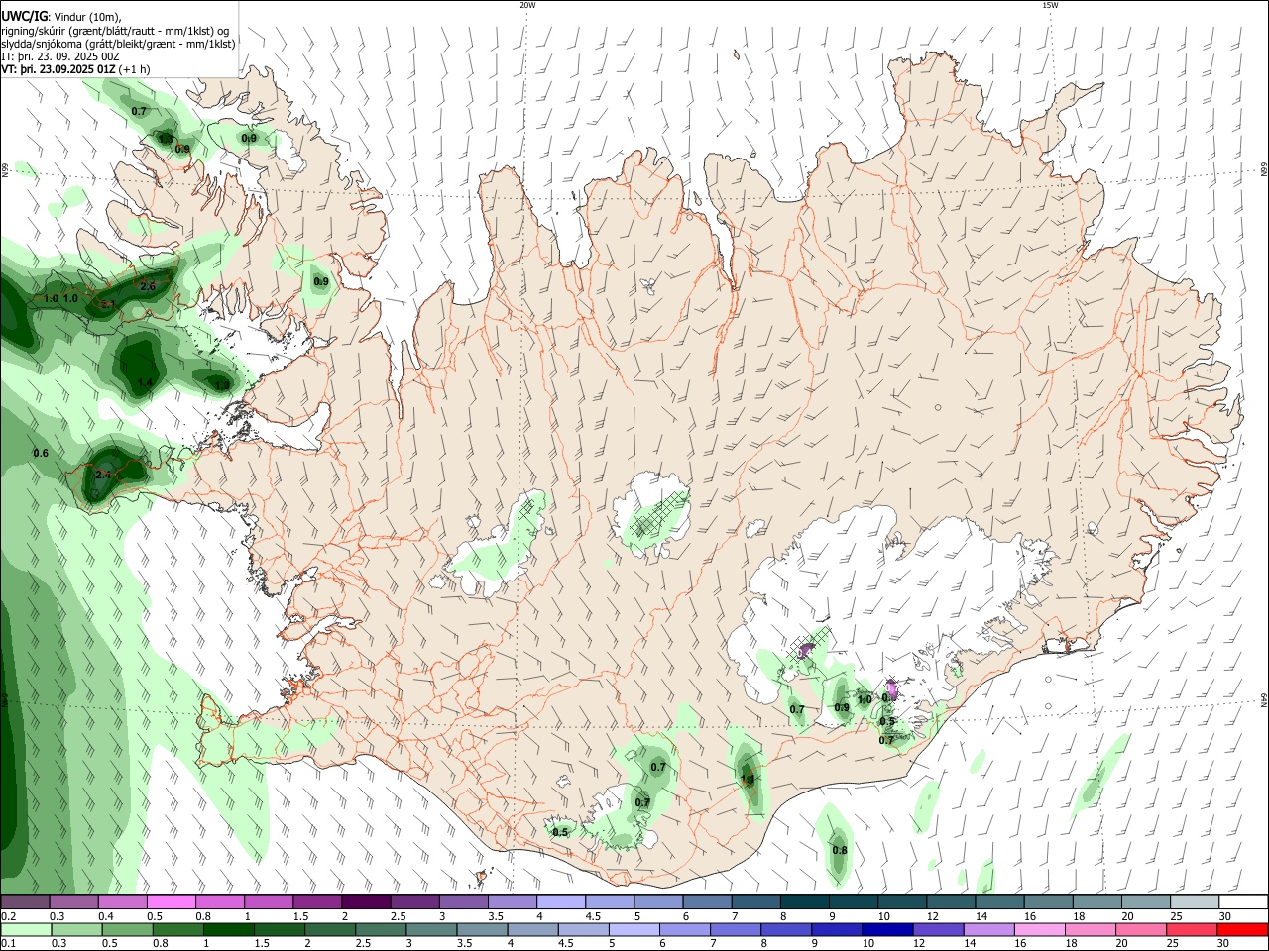Click the 'rigning/skúrir' legend description line
The width and height of the screenshot is (1269, 951).
point(115,31)
